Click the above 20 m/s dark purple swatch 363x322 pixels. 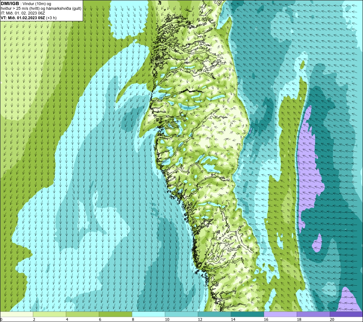(x=346, y=314)
